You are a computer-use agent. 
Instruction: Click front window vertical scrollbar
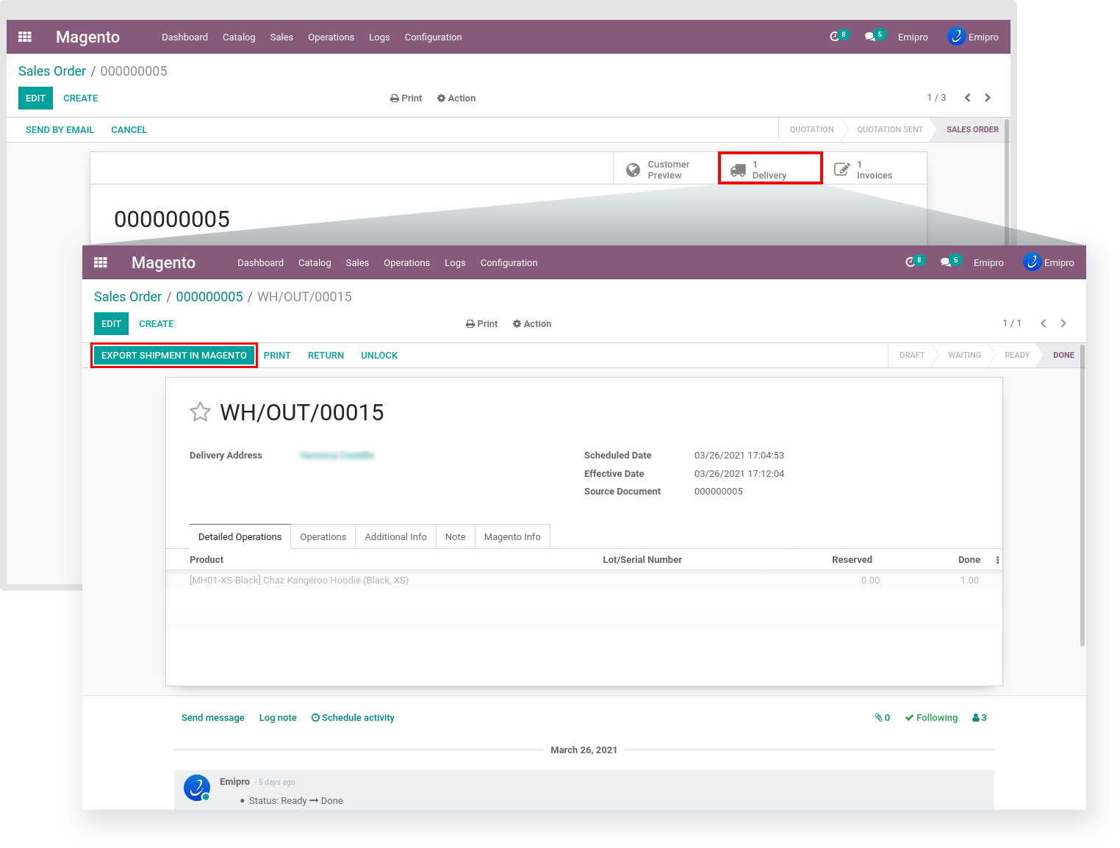(x=1083, y=496)
